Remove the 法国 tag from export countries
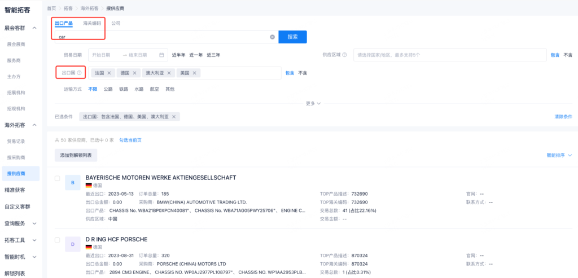The image size is (578, 278). pos(109,73)
